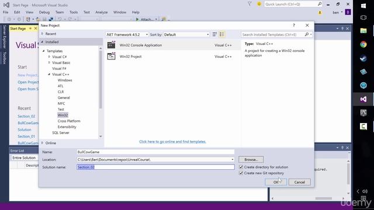Viewport: 374px width, 210px height.
Task: Switch templates to small icons view
Action: (x=214, y=34)
